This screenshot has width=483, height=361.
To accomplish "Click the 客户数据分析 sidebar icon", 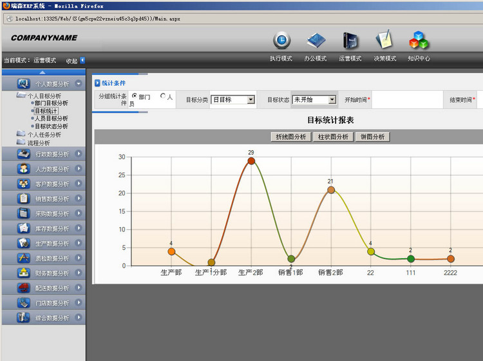I will pyautogui.click(x=24, y=184).
